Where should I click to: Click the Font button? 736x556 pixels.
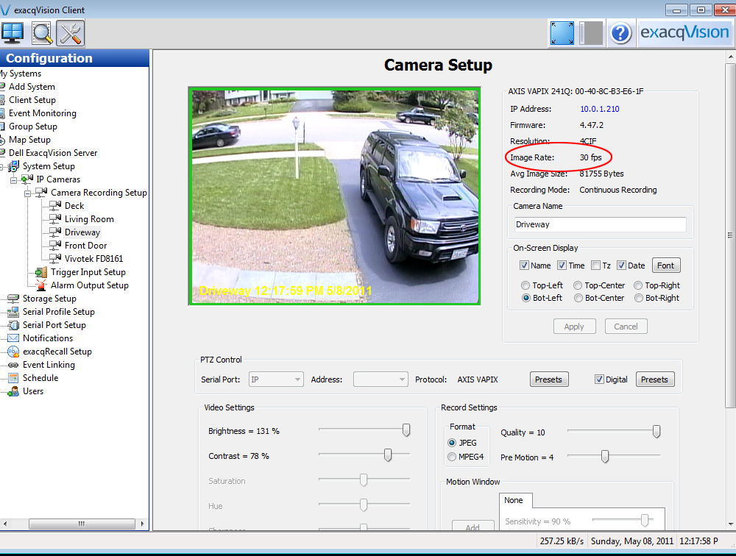[665, 265]
